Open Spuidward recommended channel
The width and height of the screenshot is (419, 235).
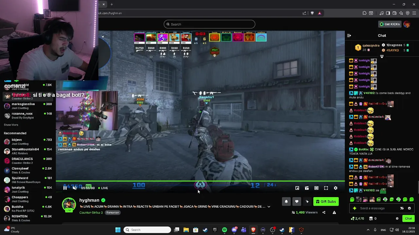(x=28, y=180)
